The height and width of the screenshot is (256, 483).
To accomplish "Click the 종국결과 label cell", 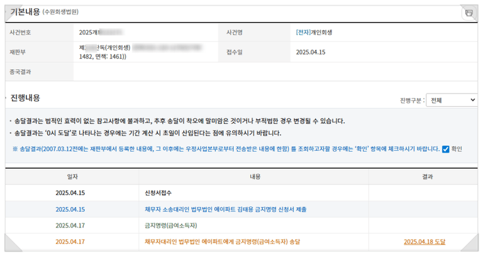I will coord(24,72).
